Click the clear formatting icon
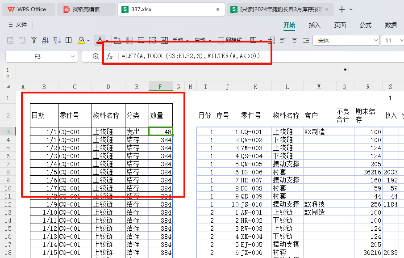This screenshot has width=404, height=258. pyautogui.click(x=271, y=40)
